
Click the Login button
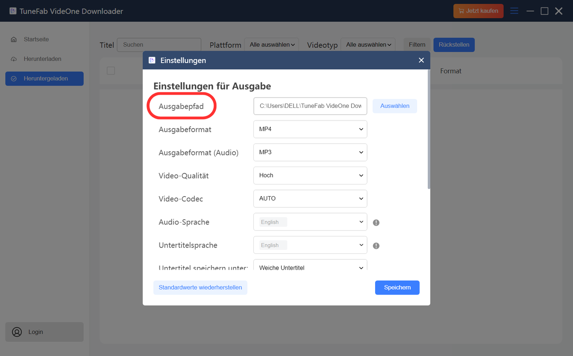44,332
